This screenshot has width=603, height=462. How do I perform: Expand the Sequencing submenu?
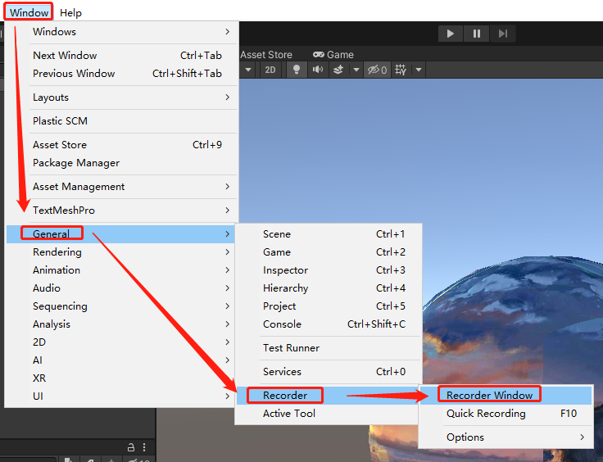pos(121,306)
